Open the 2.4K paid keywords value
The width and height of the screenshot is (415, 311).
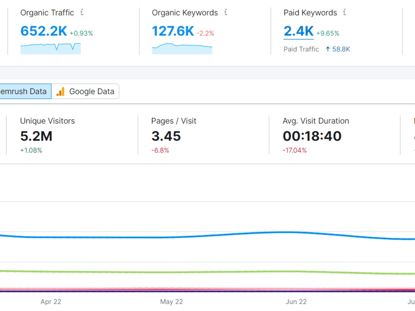pos(298,31)
